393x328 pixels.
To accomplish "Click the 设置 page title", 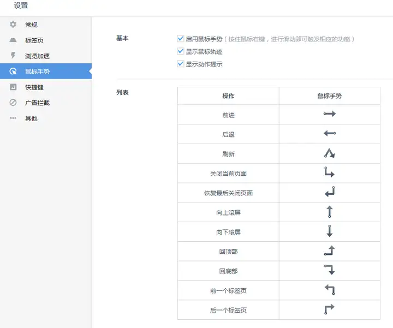I will pos(21,5).
